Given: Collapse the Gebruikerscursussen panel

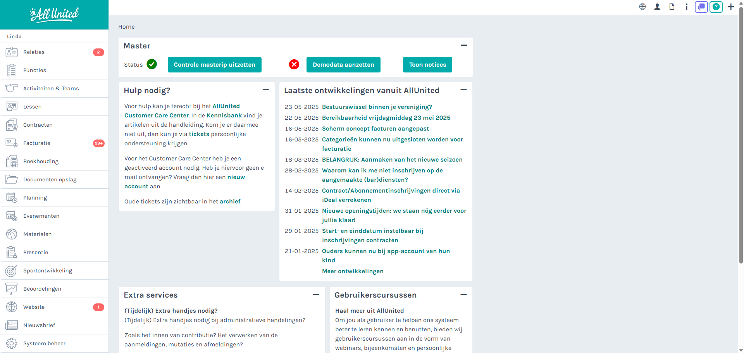Looking at the screenshot, I should tap(463, 294).
